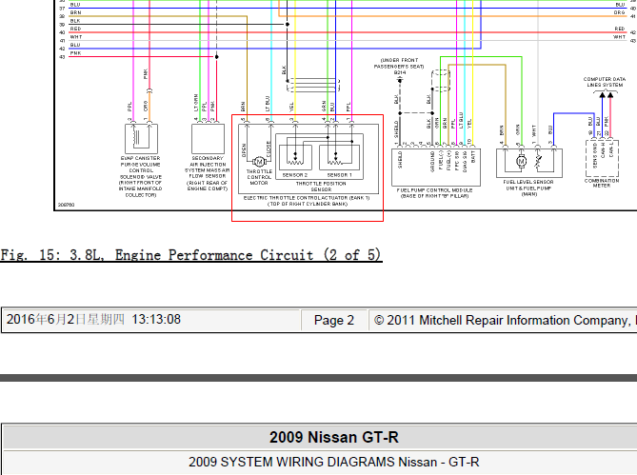637x475 pixels.
Task: Click the 'Page 2' footer text
Action: point(334,321)
